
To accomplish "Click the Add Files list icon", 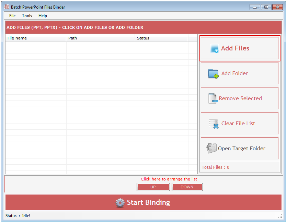I will (214, 48).
